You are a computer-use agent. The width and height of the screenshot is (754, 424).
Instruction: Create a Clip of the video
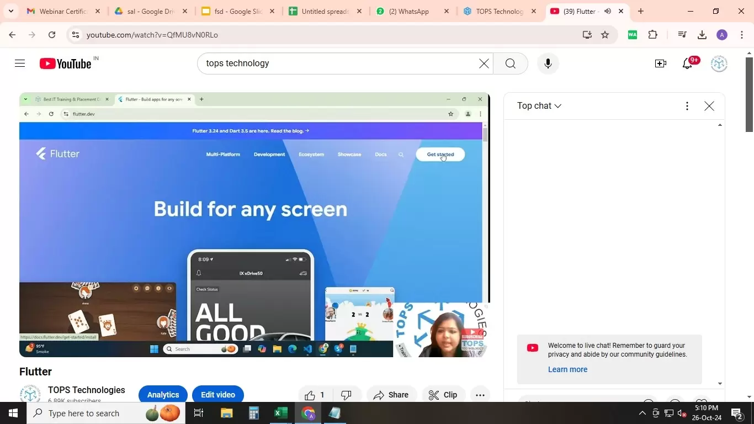[443, 395]
